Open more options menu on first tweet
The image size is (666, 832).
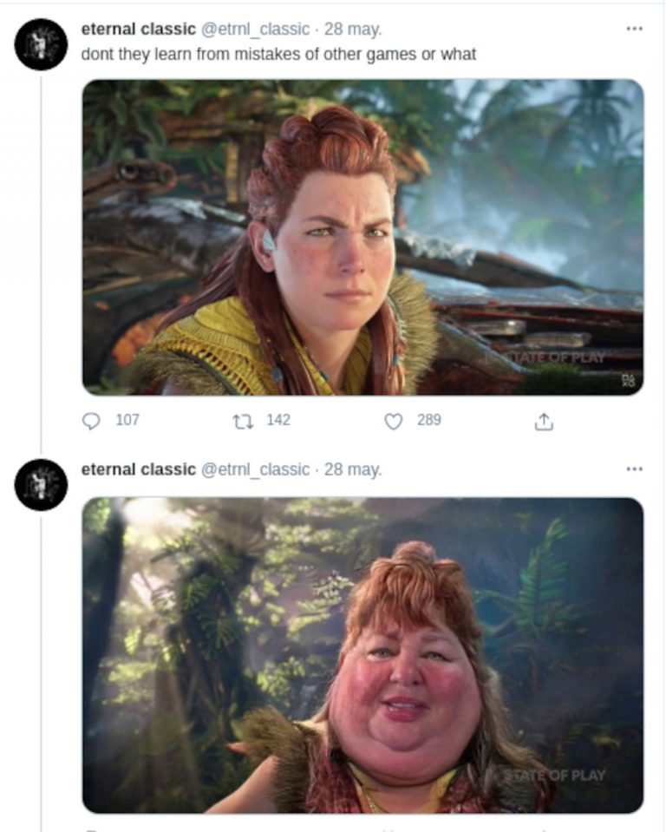tap(634, 29)
